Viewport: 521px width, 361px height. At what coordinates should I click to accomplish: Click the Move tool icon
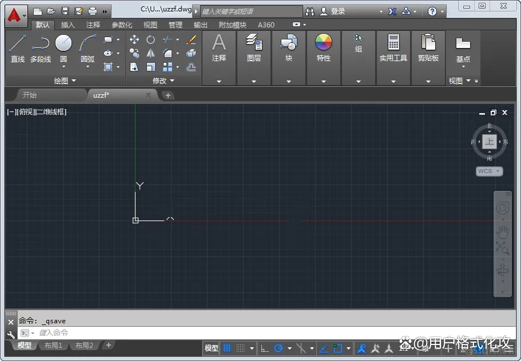[x=134, y=40]
